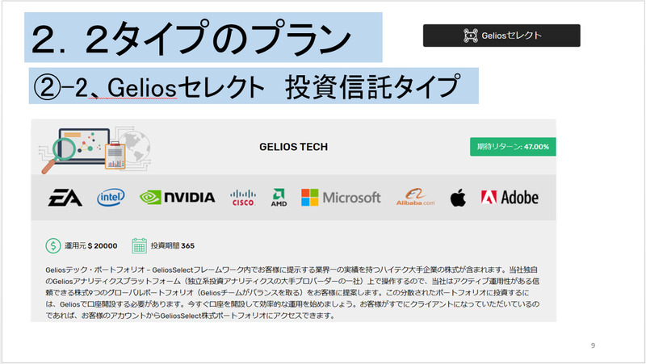Click the dollar coin icon beside 運用元
The image size is (646, 364).
(x=52, y=246)
